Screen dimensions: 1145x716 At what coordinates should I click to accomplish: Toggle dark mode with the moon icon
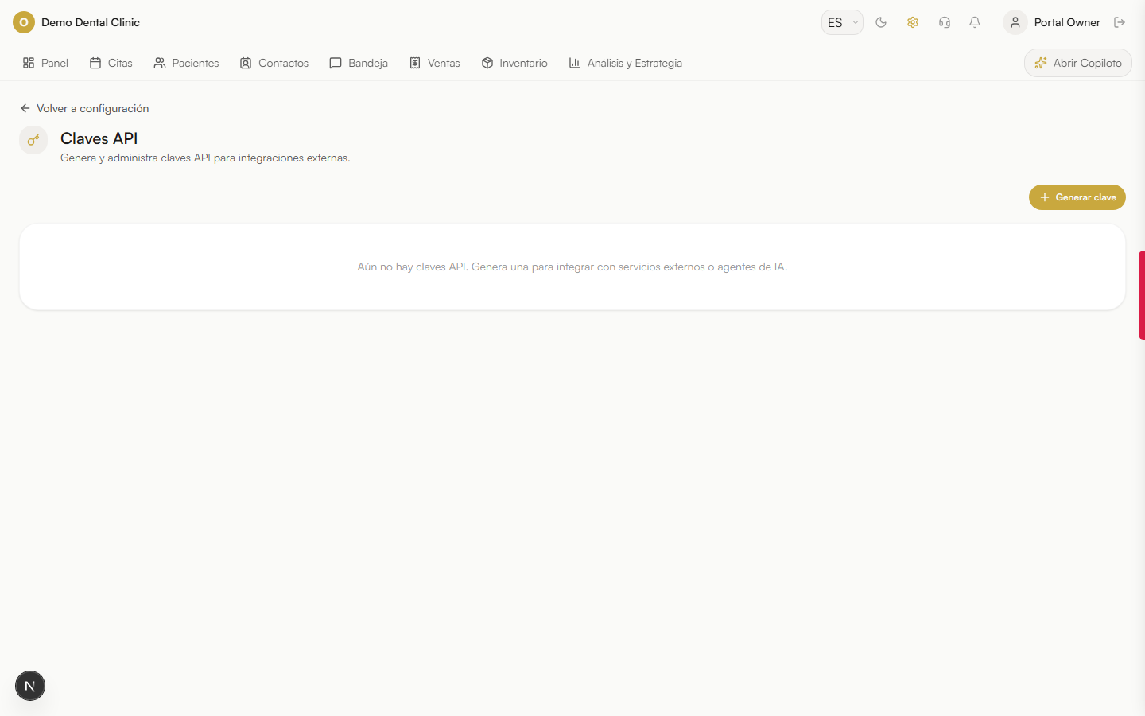pos(881,22)
